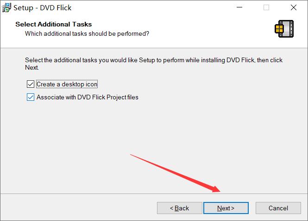Viewport: 308px width, 221px height.
Task: Click the Setup installer icon in title bar
Action: [x=6, y=7]
